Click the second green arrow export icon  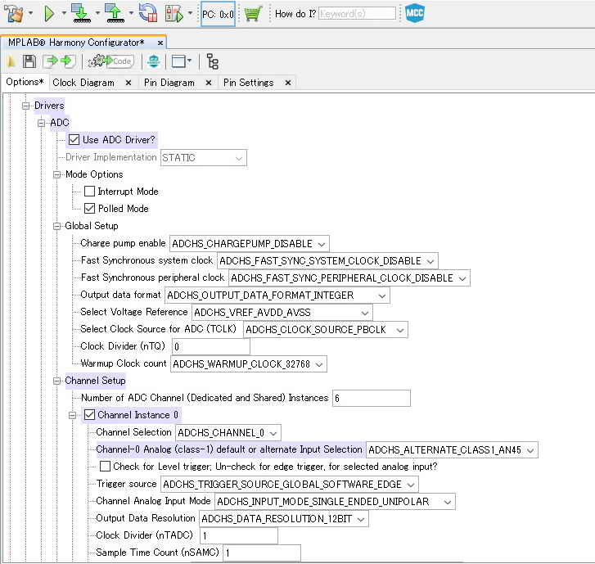[x=68, y=61]
